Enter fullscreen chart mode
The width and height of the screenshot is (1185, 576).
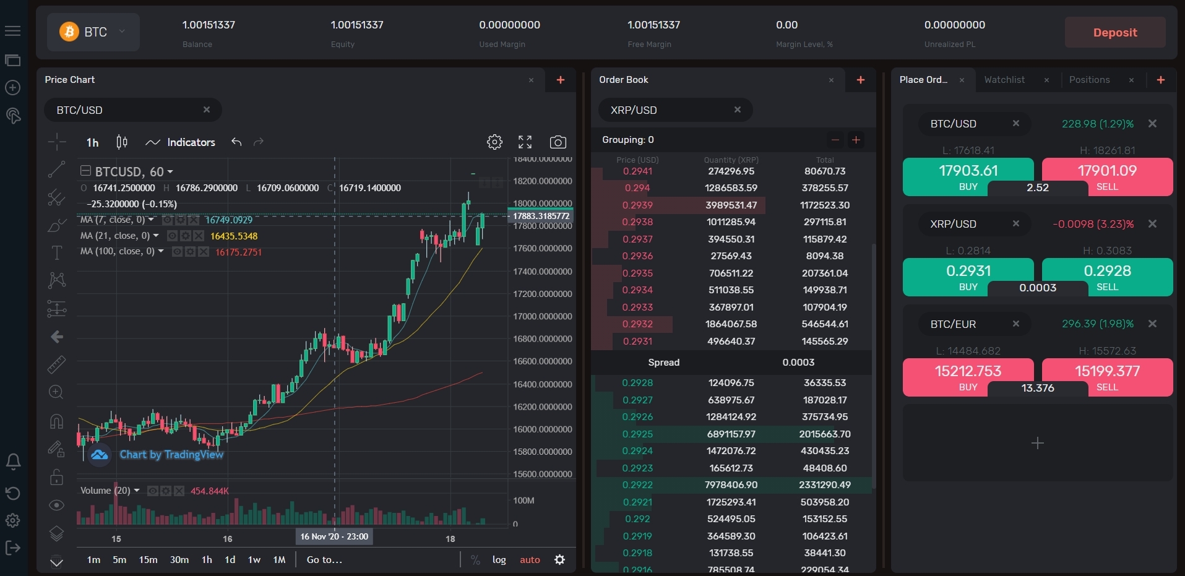click(x=525, y=142)
